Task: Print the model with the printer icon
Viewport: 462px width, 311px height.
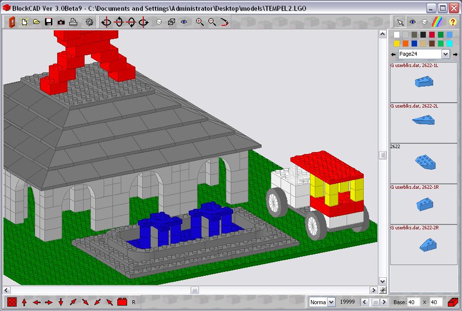Action: pyautogui.click(x=73, y=22)
